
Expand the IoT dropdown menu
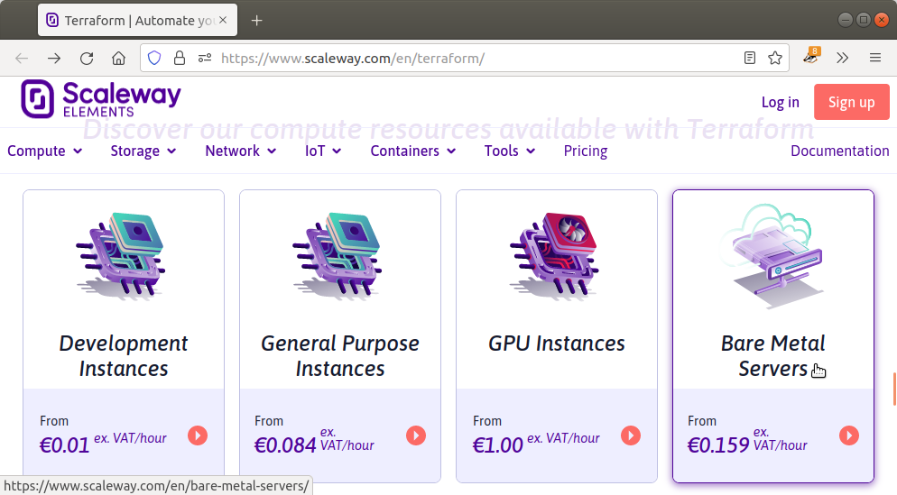click(323, 151)
